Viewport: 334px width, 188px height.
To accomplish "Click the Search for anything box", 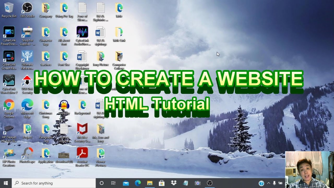I will click(x=54, y=183).
